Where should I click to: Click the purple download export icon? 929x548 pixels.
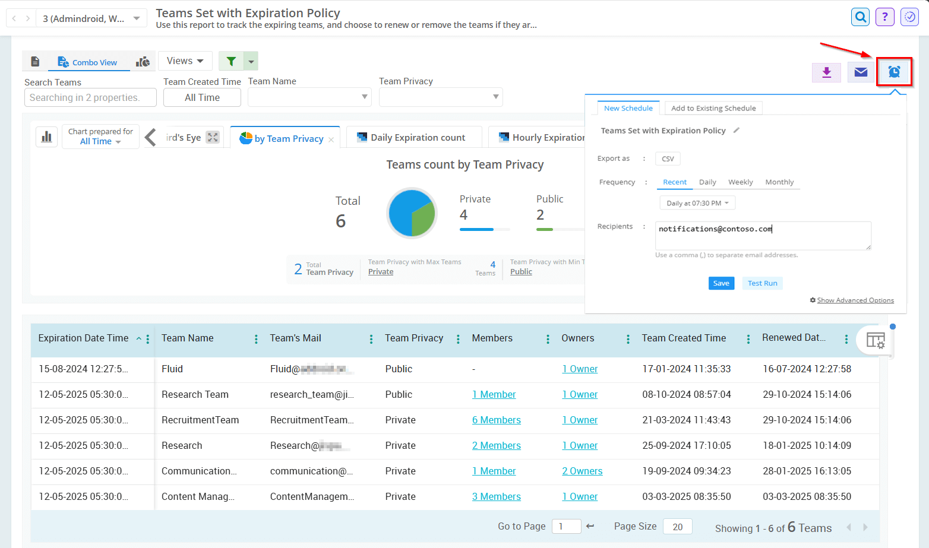click(x=826, y=72)
